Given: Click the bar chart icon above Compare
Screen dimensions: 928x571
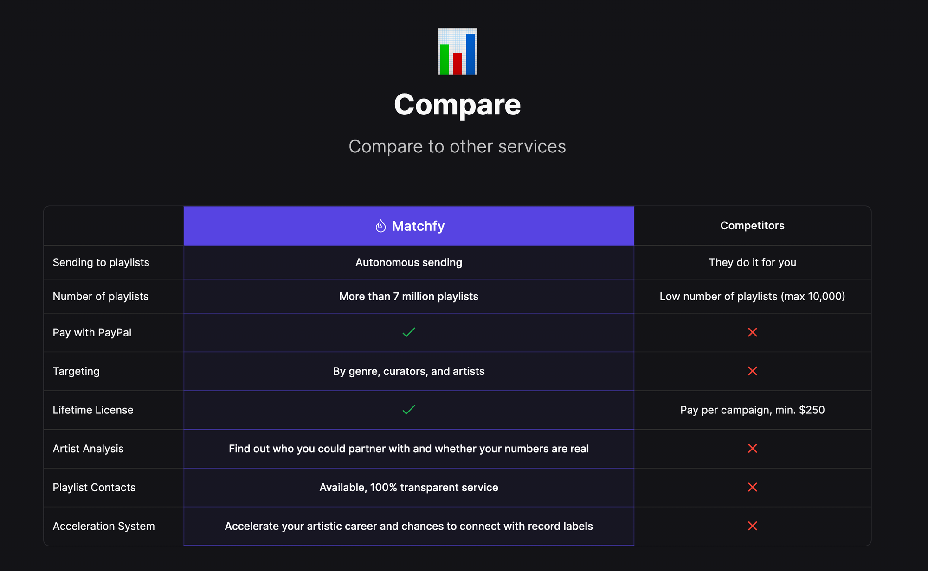Looking at the screenshot, I should click(x=457, y=51).
